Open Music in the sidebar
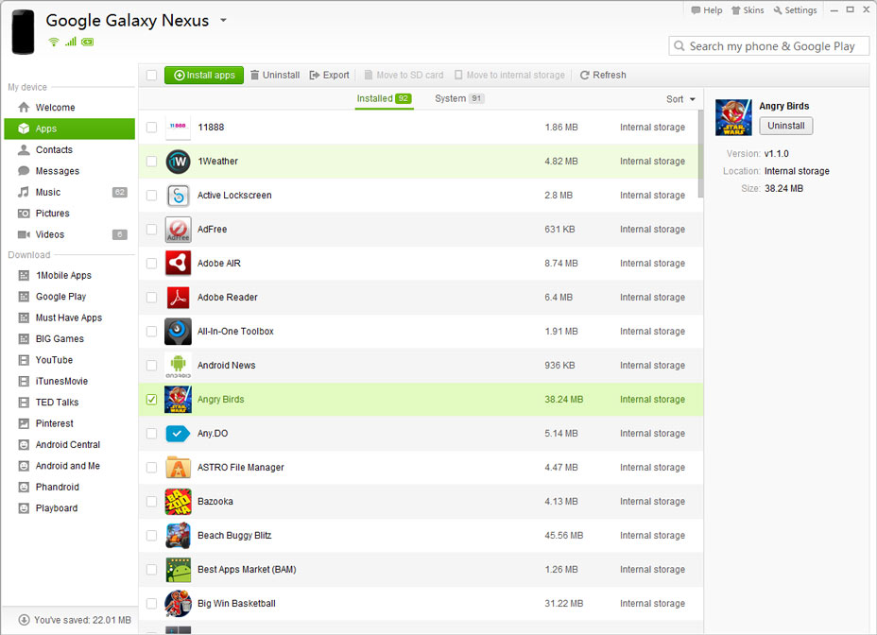The width and height of the screenshot is (877, 635). pos(48,192)
